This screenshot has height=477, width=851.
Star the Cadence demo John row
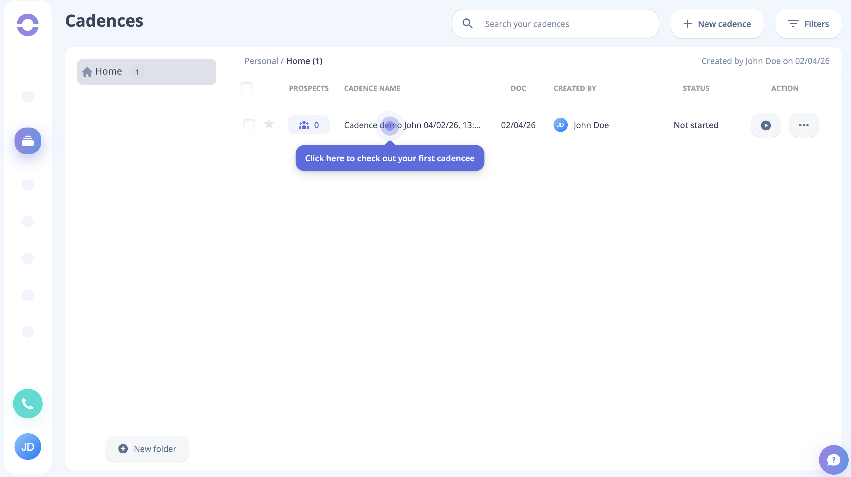(x=269, y=124)
